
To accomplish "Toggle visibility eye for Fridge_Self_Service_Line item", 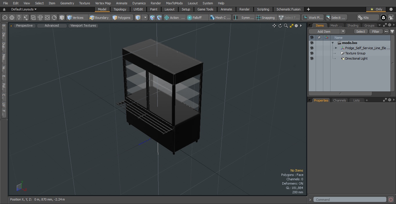I will coord(312,48).
